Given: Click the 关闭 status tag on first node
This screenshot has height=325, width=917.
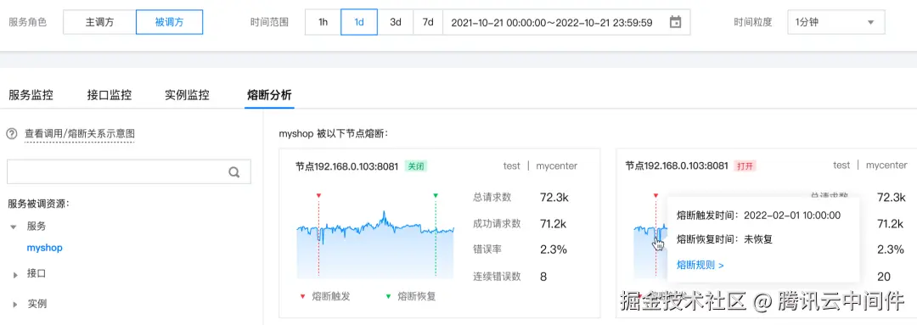Looking at the screenshot, I should (x=416, y=166).
